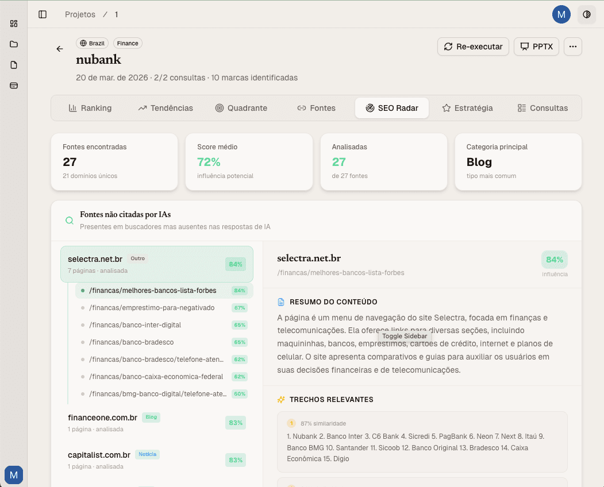Click the 84% influência badge in detail panel
This screenshot has height=487, width=604.
point(555,260)
